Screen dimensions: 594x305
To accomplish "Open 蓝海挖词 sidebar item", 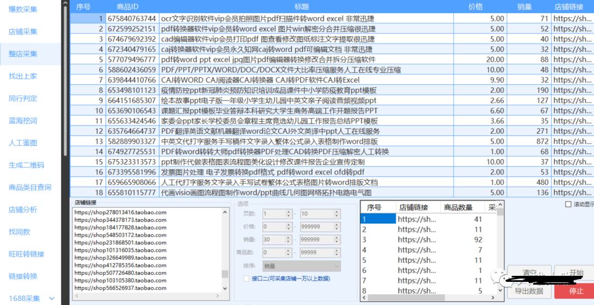I will pyautogui.click(x=23, y=121).
